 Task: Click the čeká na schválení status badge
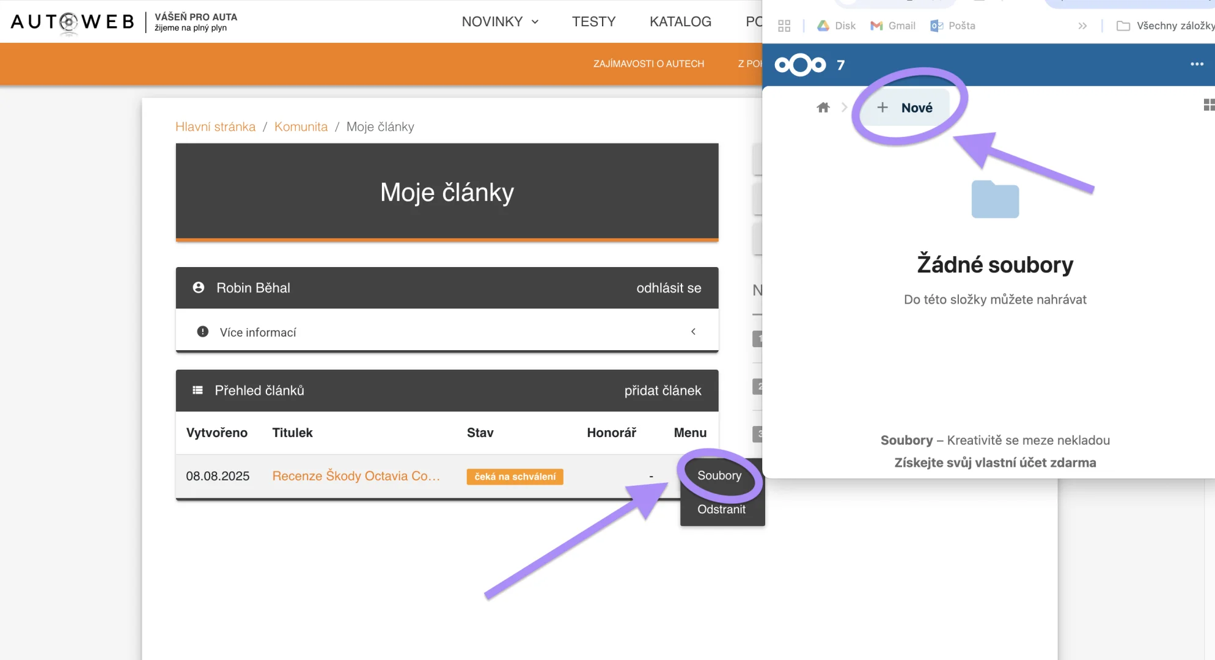(x=515, y=477)
